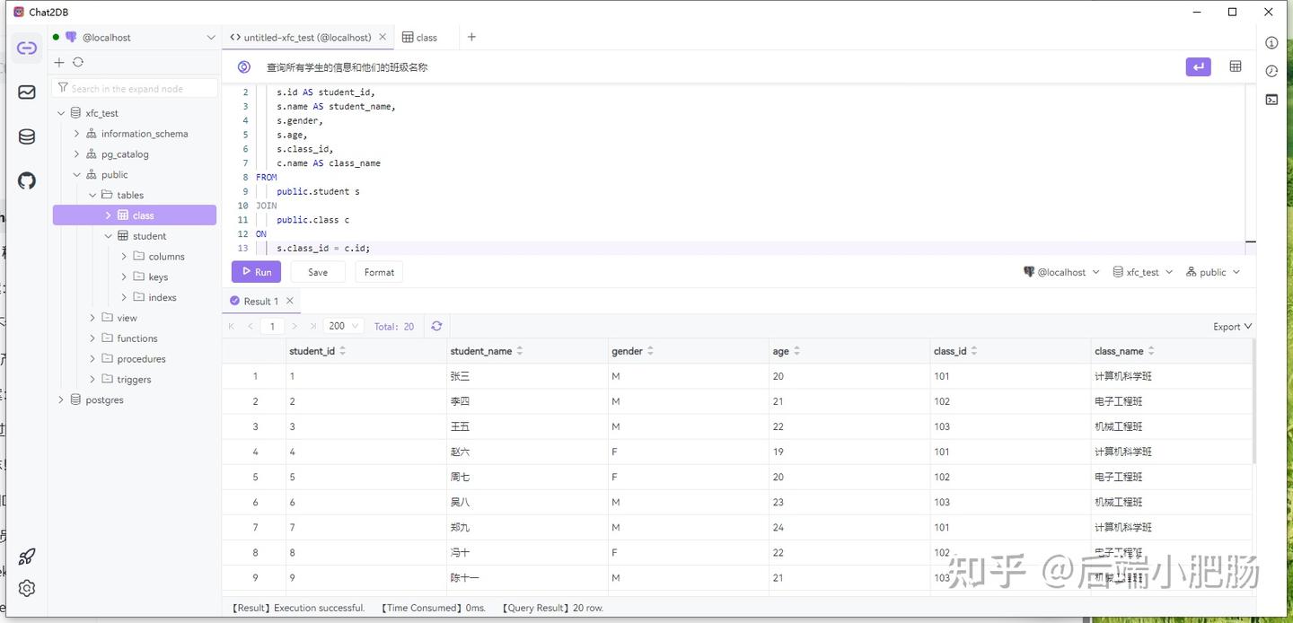This screenshot has width=1293, height=623.
Task: Click the Format button
Action: (x=378, y=271)
